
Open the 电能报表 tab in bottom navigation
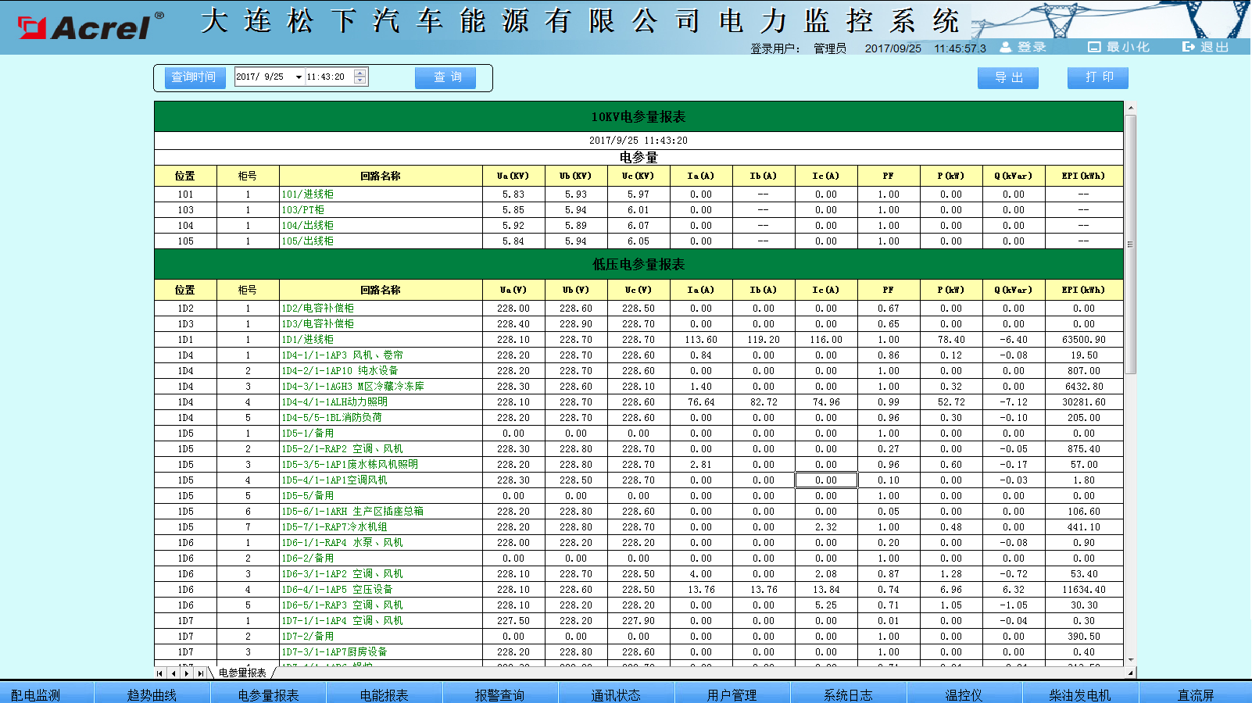click(x=384, y=694)
